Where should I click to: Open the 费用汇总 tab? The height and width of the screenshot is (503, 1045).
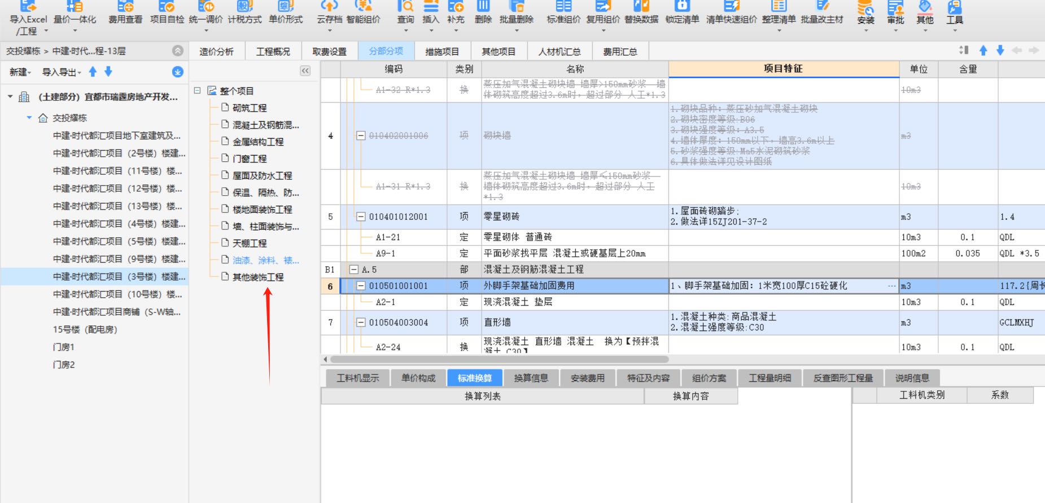click(x=620, y=51)
